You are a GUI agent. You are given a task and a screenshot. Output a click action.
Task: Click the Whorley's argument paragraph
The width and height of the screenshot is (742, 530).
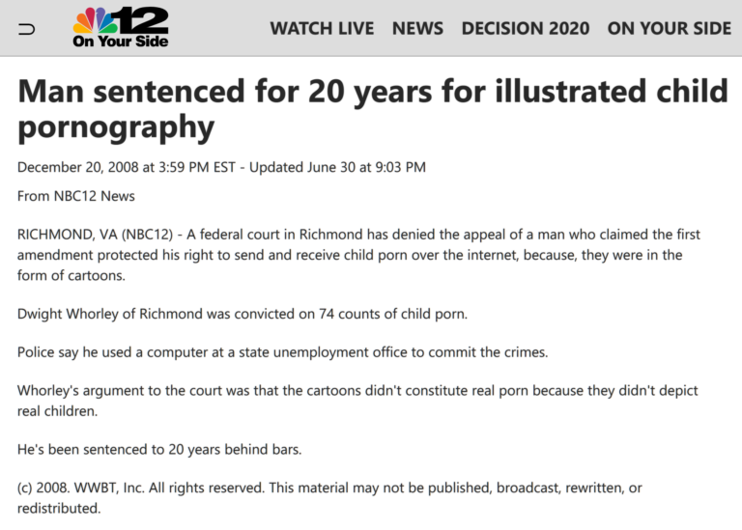tap(357, 401)
